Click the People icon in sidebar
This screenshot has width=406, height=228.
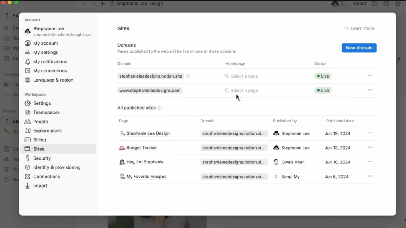coord(27,122)
